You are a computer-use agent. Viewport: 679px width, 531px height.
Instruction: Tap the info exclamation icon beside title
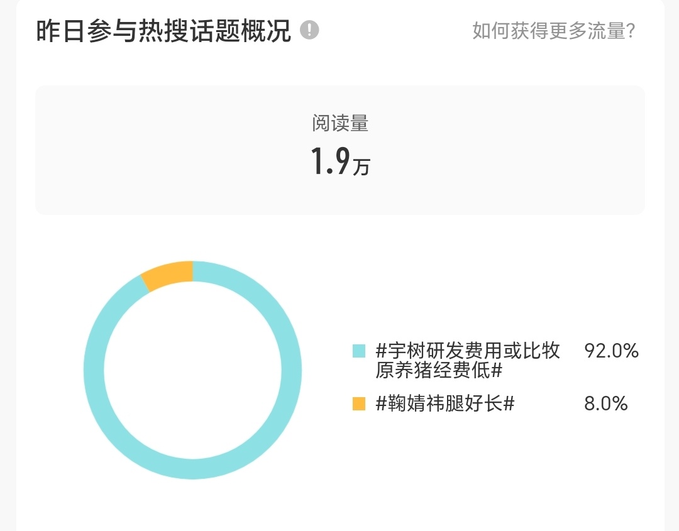point(309,30)
